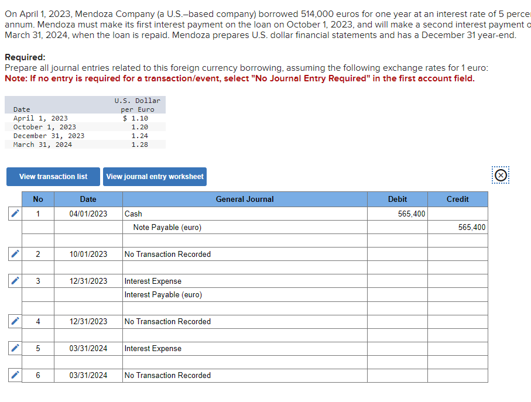The height and width of the screenshot is (402, 531).
Task: Click the empty debit cell for Interest Expense
Action: [397, 281]
